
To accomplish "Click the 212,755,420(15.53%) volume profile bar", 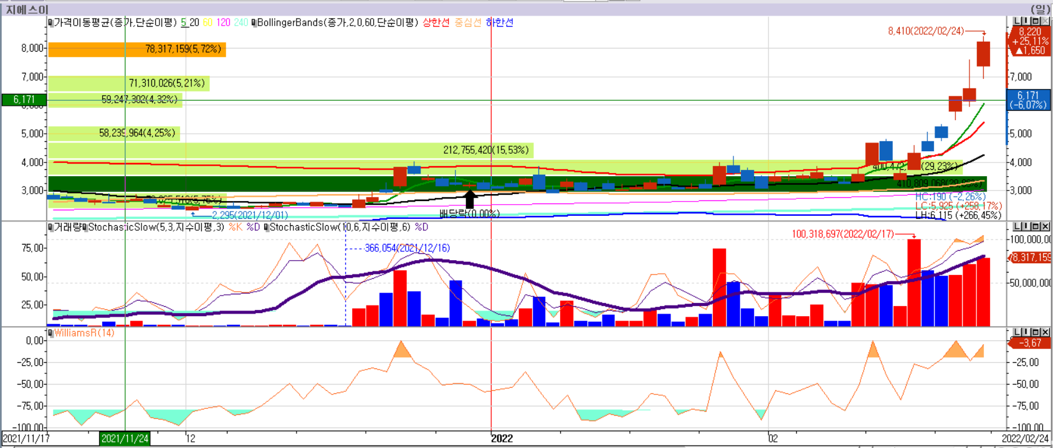I will (292, 150).
